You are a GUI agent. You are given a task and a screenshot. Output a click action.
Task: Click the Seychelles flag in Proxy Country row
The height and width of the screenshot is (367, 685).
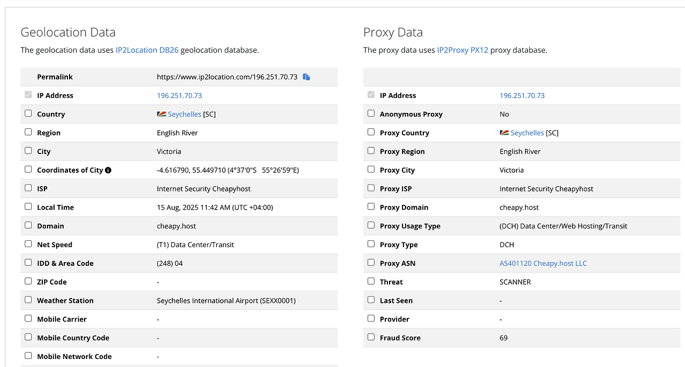(x=504, y=133)
